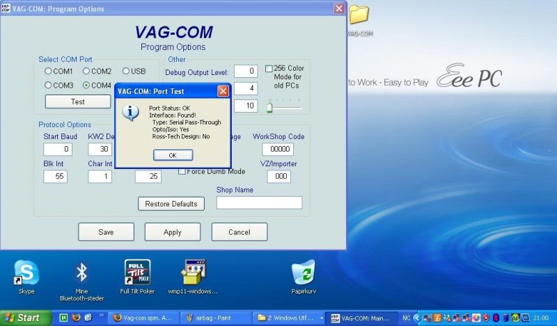Launch the Full Tilt Poker shortcut
Image resolution: width=557 pixels, height=326 pixels.
[137, 272]
